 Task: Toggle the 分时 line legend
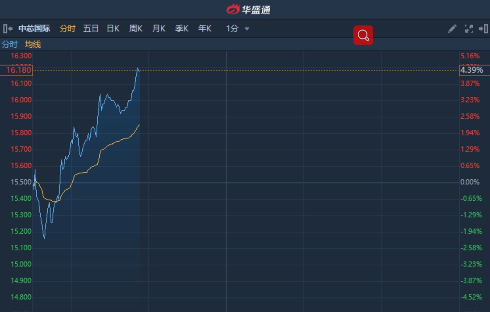10,44
